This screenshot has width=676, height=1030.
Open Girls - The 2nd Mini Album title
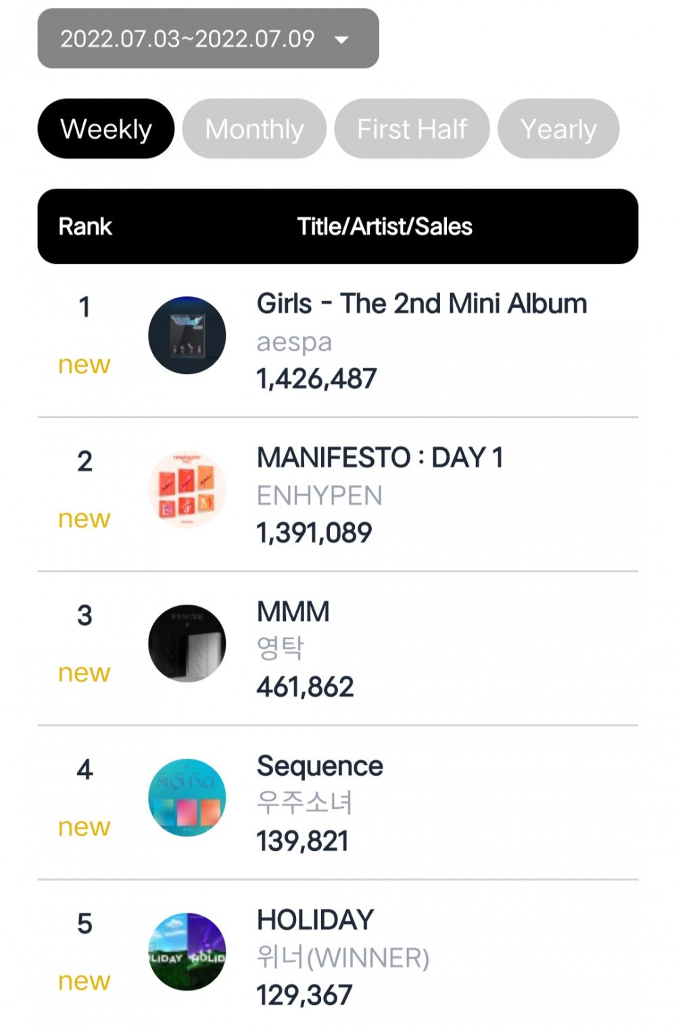point(422,304)
